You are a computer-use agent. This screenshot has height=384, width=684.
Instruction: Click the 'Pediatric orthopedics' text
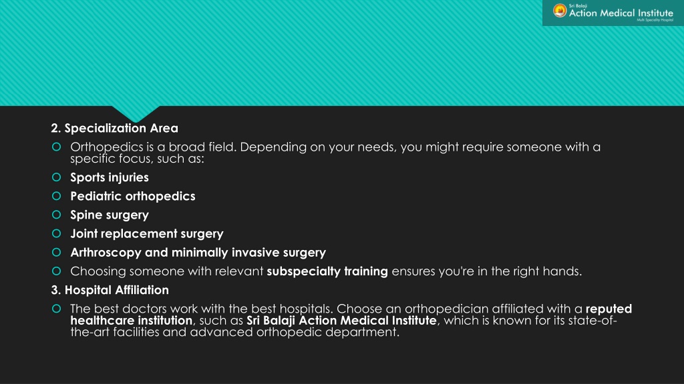[133, 197]
